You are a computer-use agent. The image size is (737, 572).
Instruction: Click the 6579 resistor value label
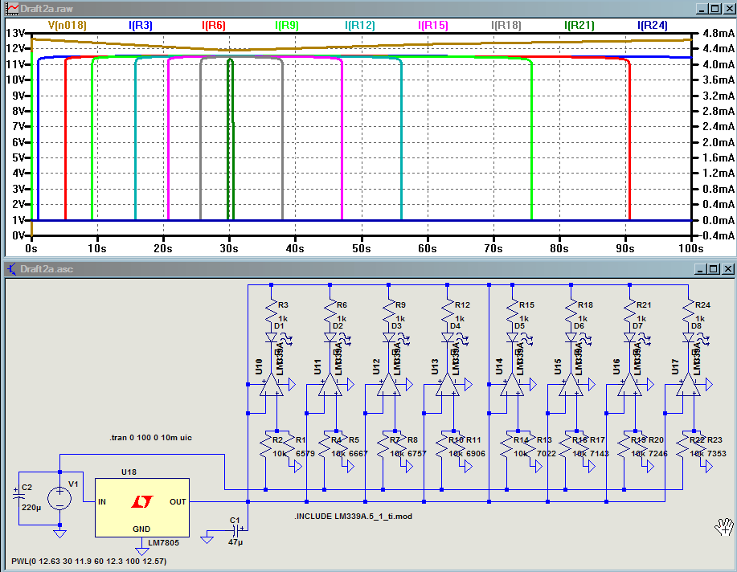point(305,454)
